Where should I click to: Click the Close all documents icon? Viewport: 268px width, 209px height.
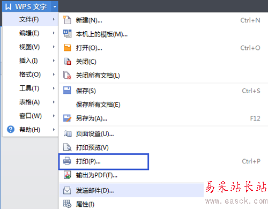click(67, 75)
